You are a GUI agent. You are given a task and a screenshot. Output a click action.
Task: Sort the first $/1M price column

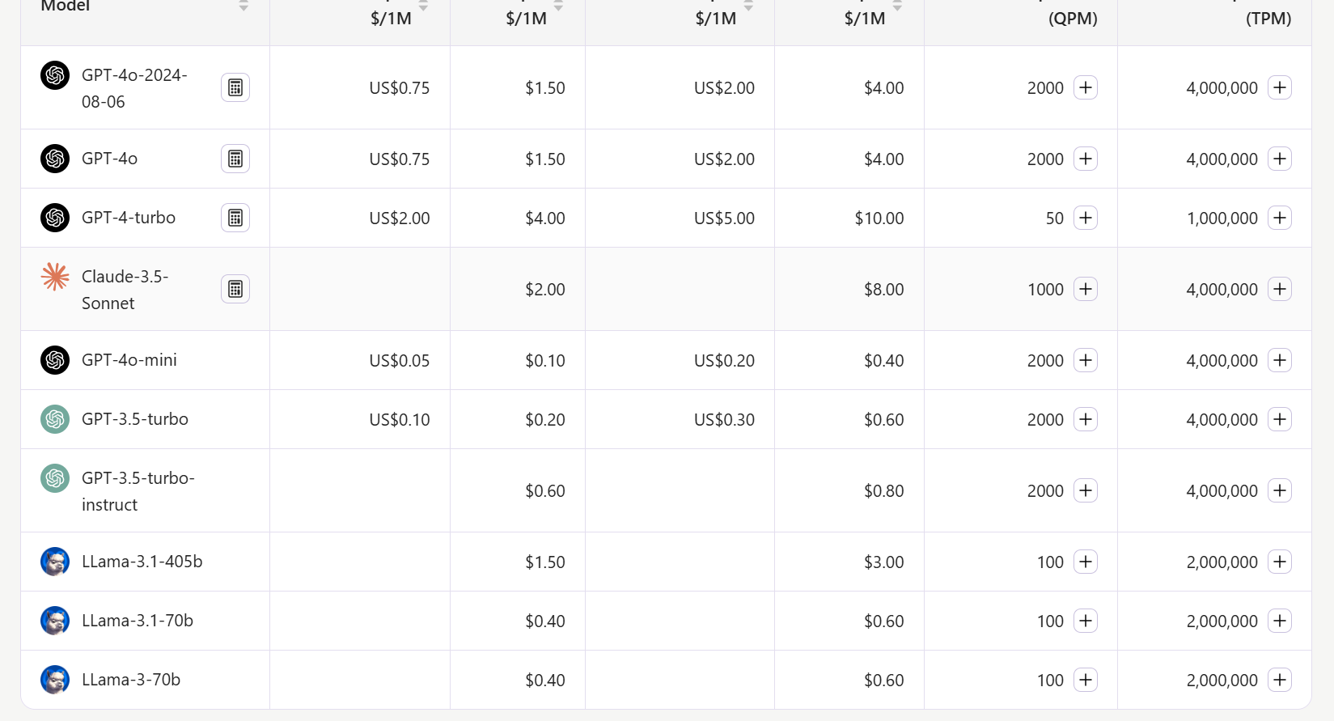point(423,6)
